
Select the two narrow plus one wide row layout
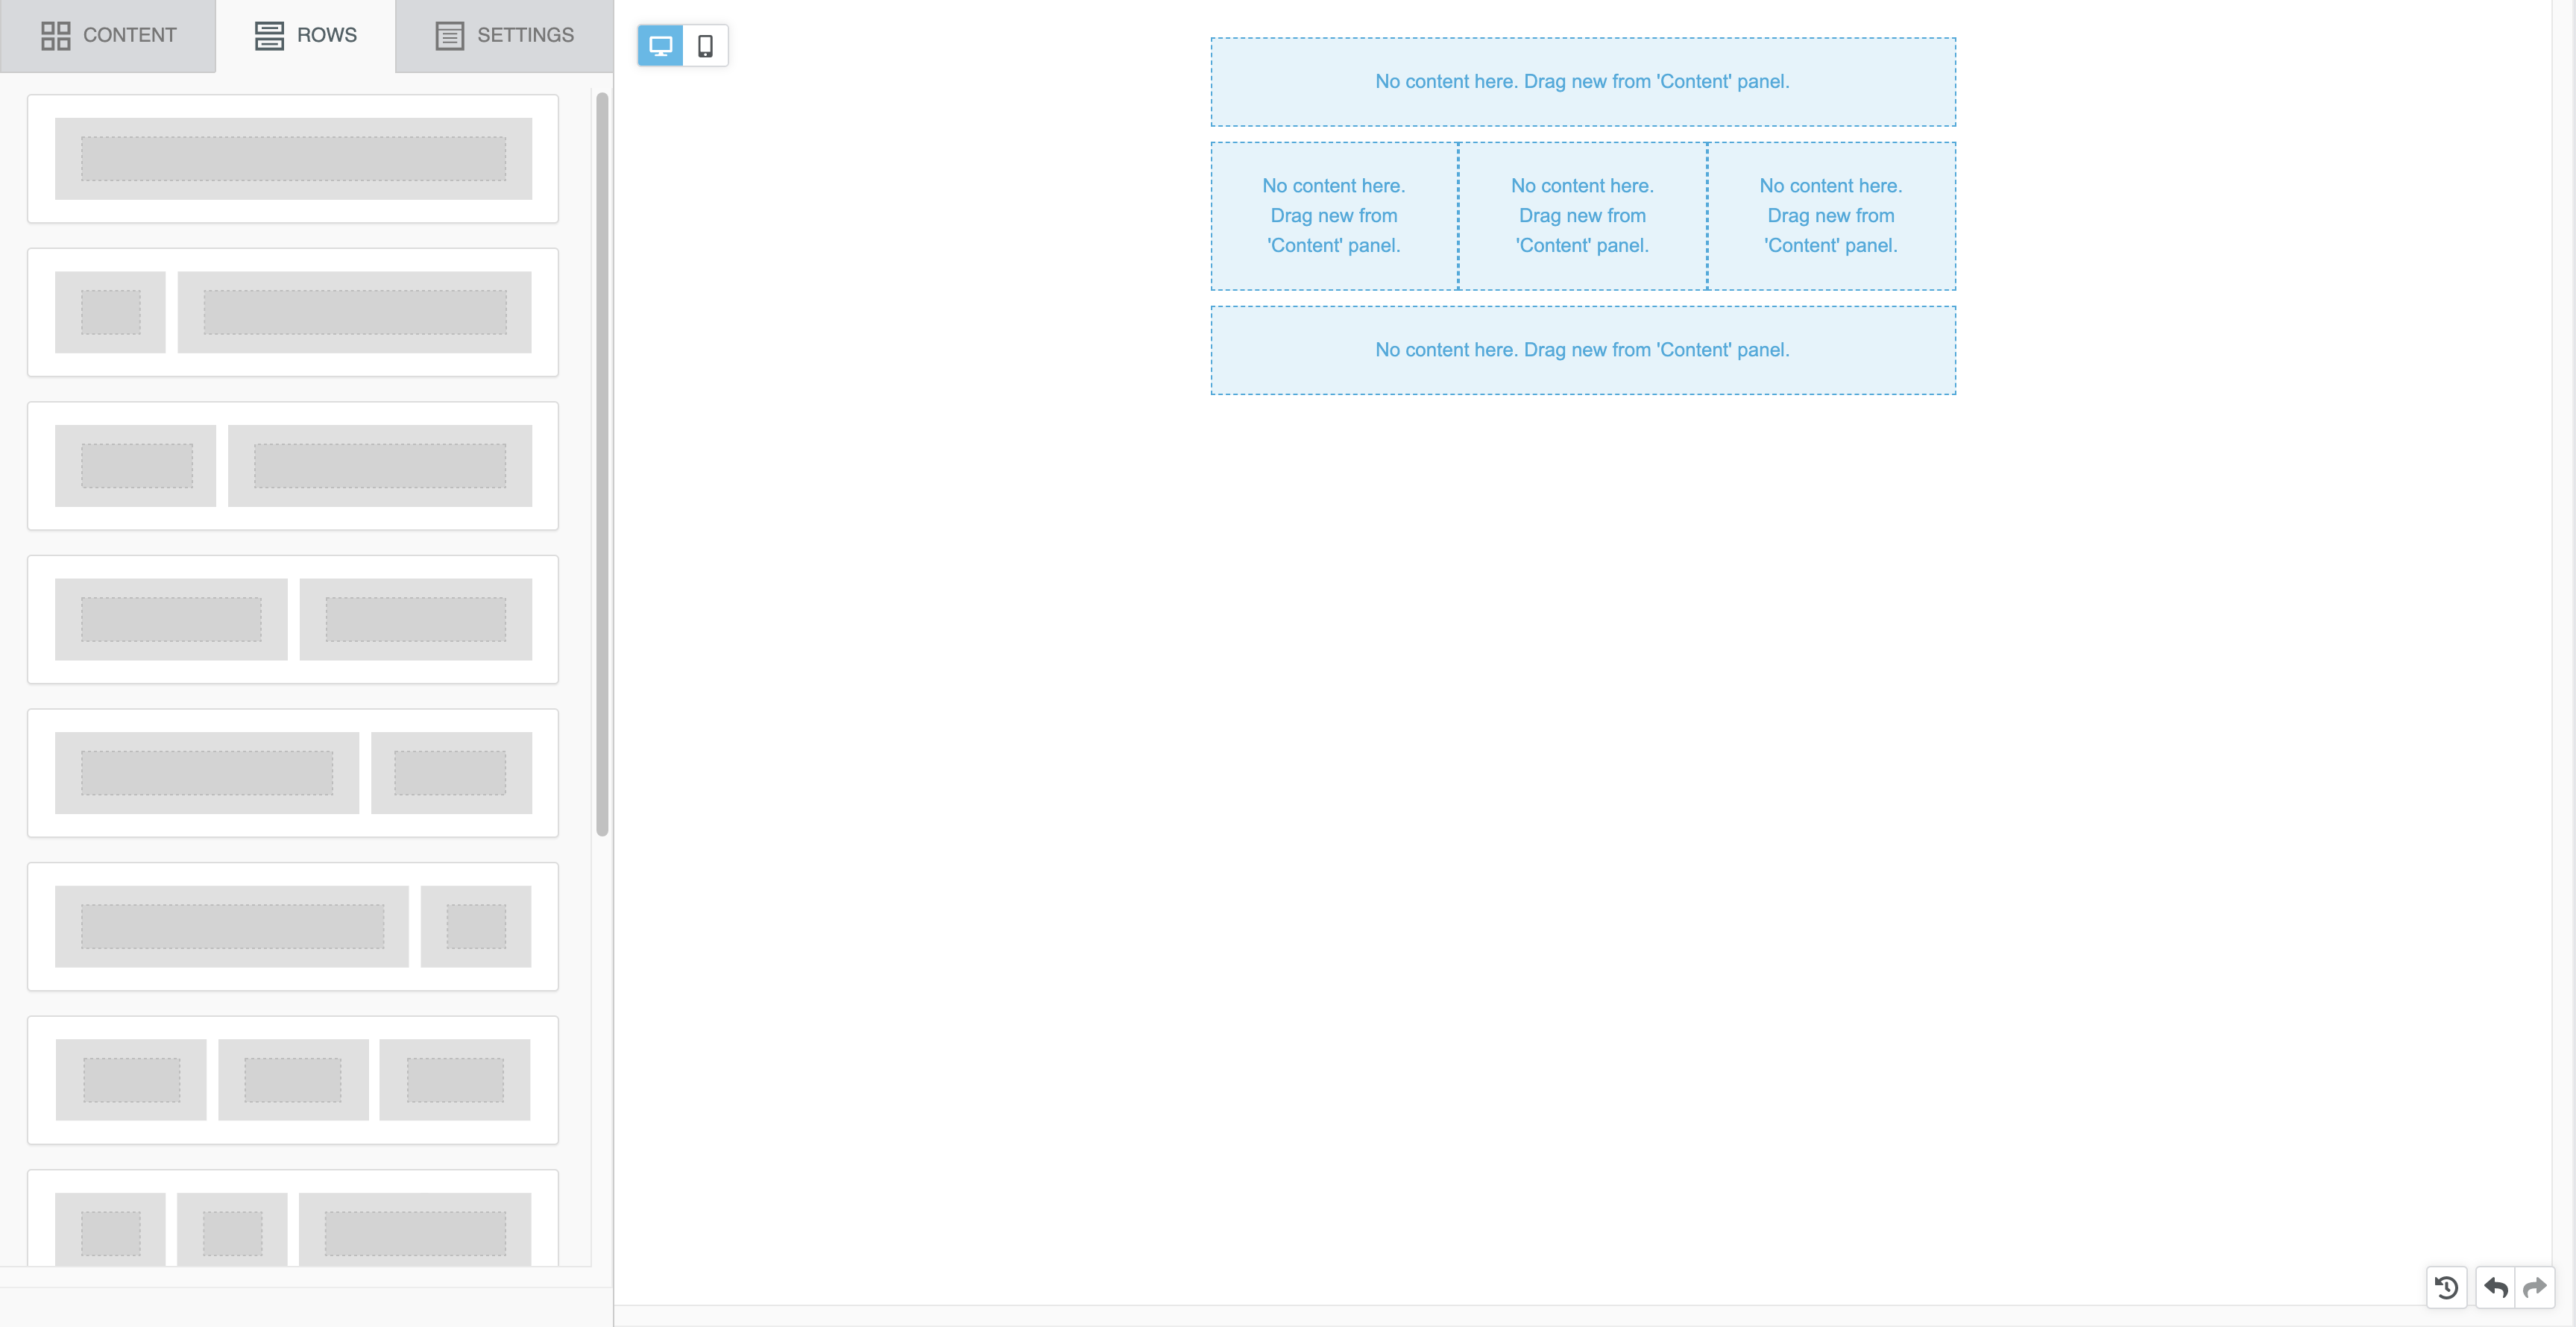click(293, 1219)
